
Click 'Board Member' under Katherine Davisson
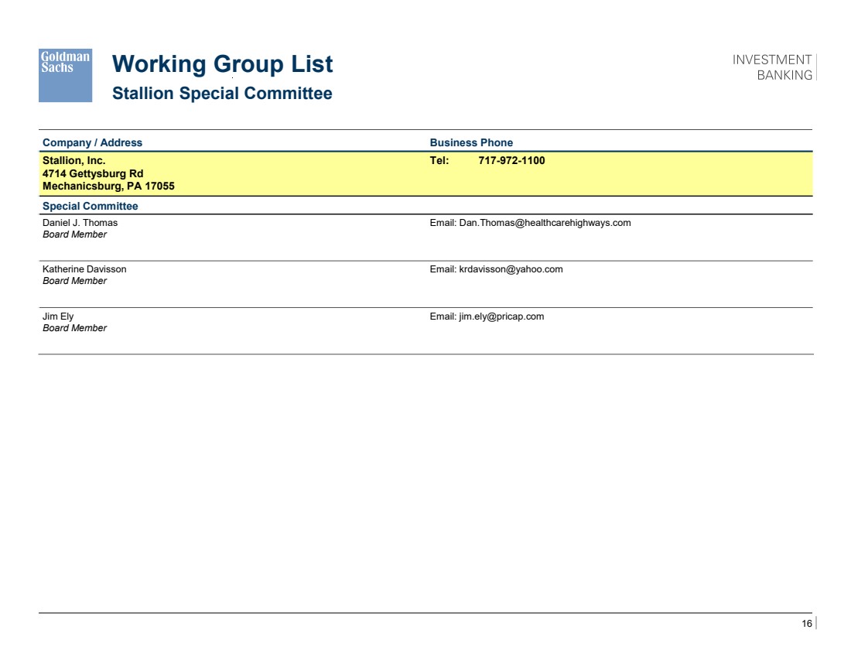click(74, 281)
